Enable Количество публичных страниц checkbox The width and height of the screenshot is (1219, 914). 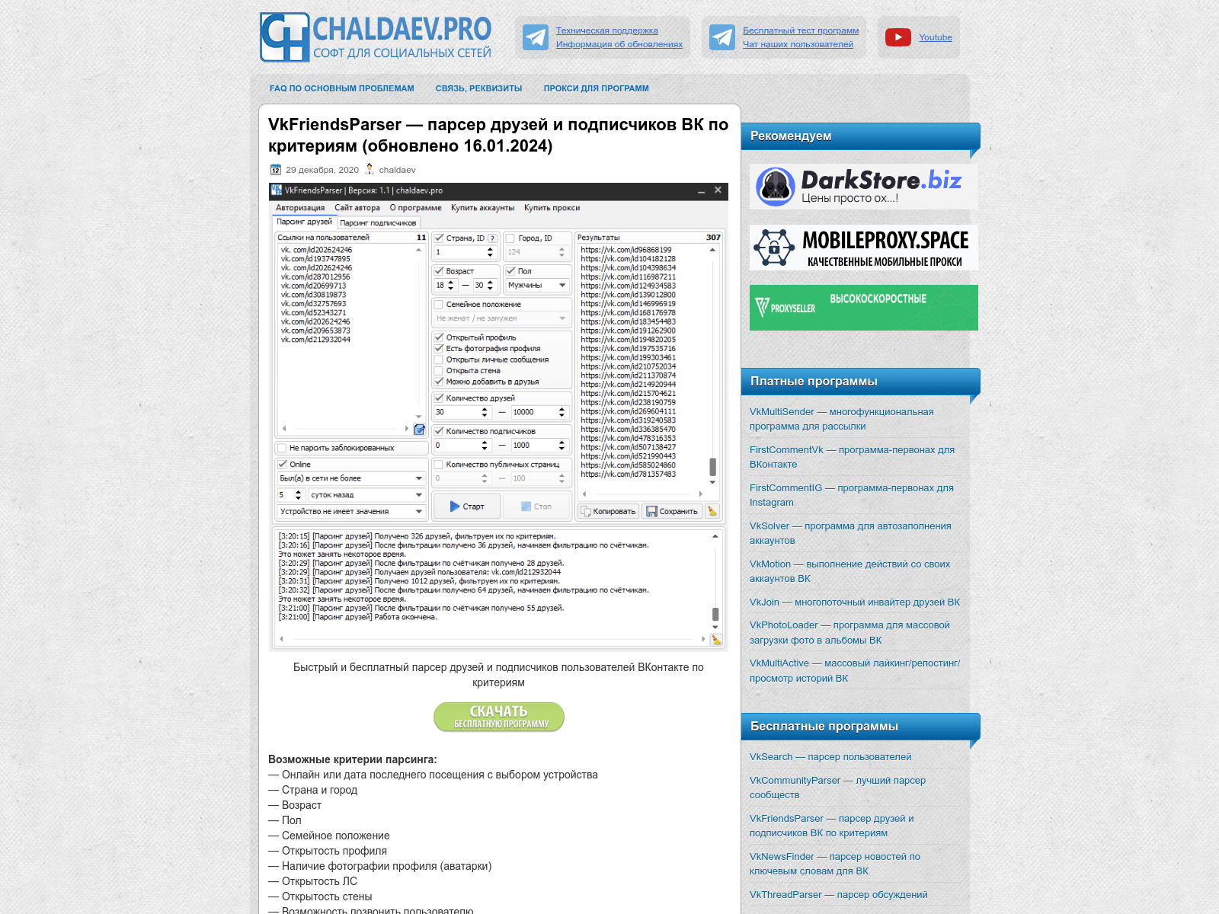(x=439, y=465)
